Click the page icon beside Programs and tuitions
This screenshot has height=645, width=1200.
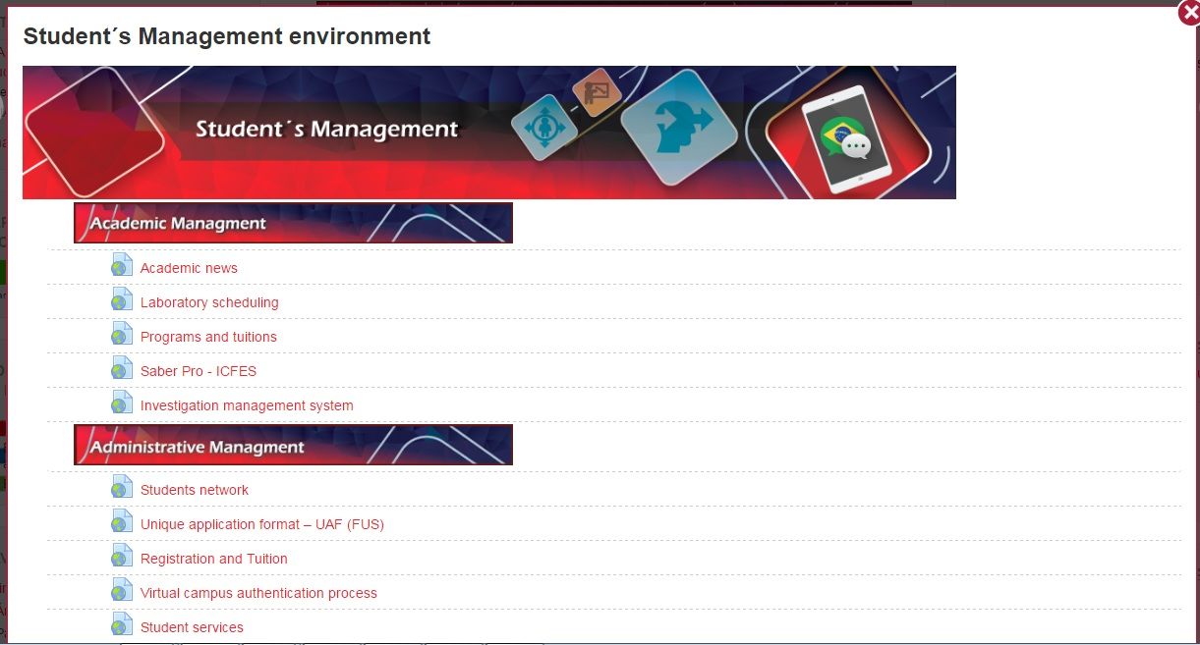(122, 334)
